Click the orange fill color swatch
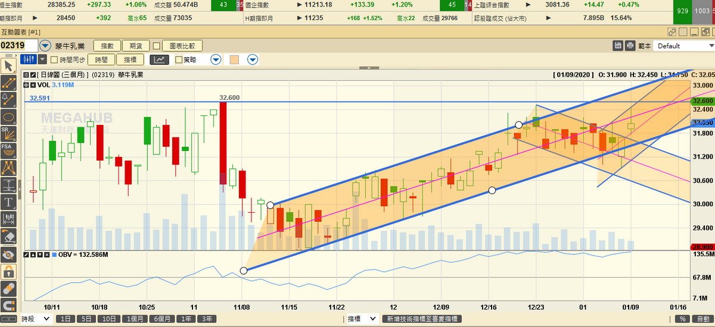Image resolution: width=715 pixels, height=327 pixels. click(x=234, y=59)
